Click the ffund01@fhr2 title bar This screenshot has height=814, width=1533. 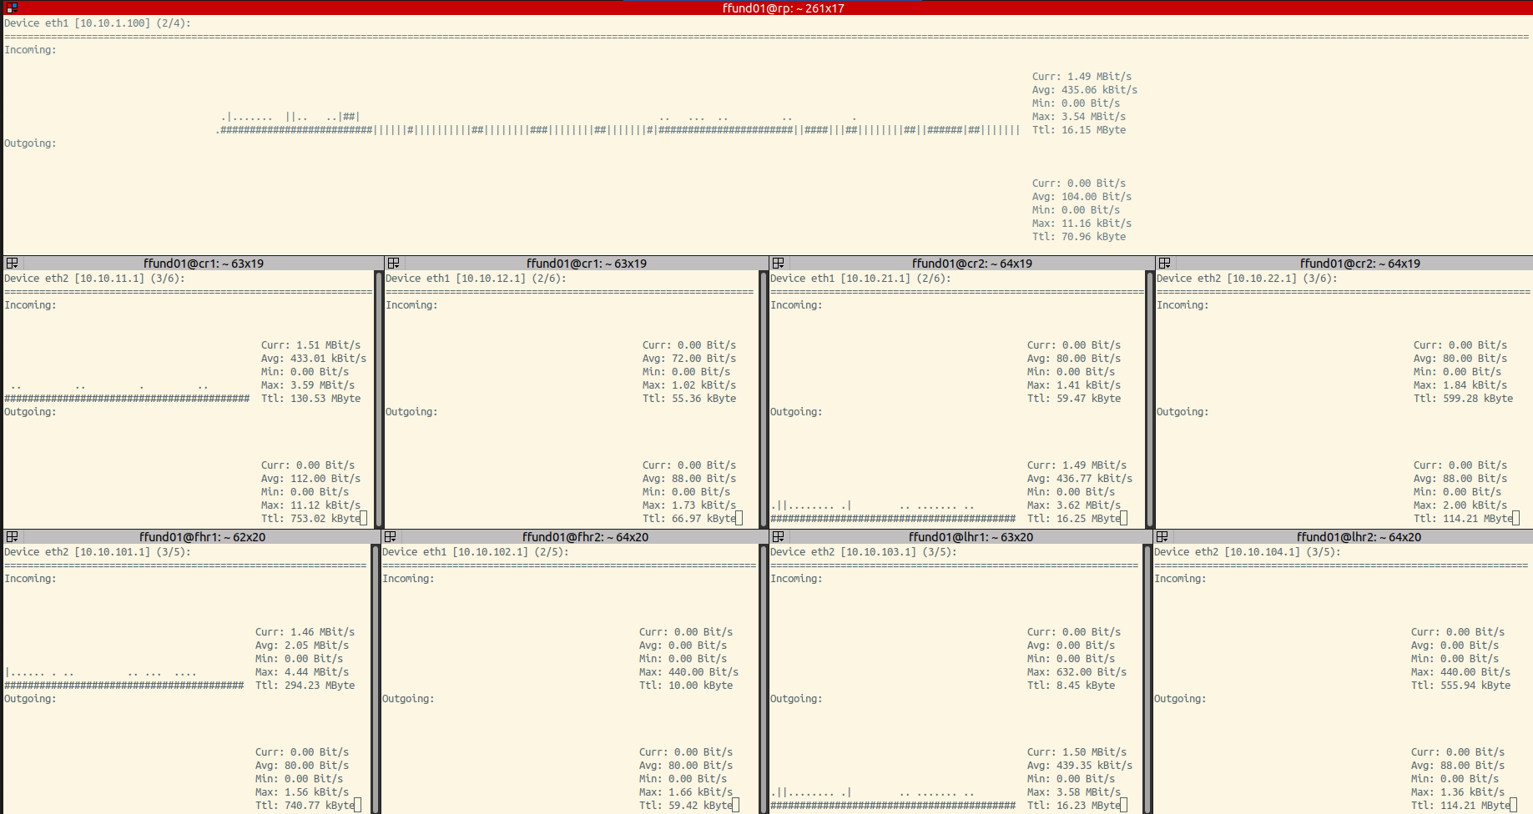[x=585, y=537]
